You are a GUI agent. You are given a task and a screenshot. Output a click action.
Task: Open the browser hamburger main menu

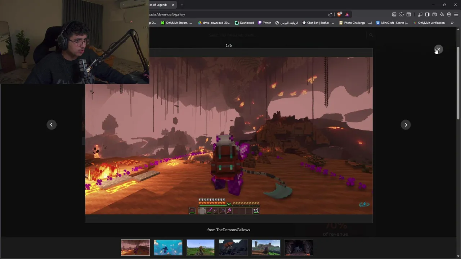click(456, 14)
